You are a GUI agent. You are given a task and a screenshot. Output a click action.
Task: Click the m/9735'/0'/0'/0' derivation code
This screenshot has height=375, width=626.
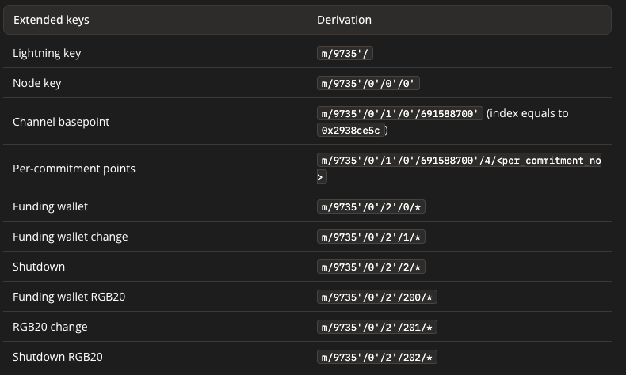pyautogui.click(x=368, y=83)
